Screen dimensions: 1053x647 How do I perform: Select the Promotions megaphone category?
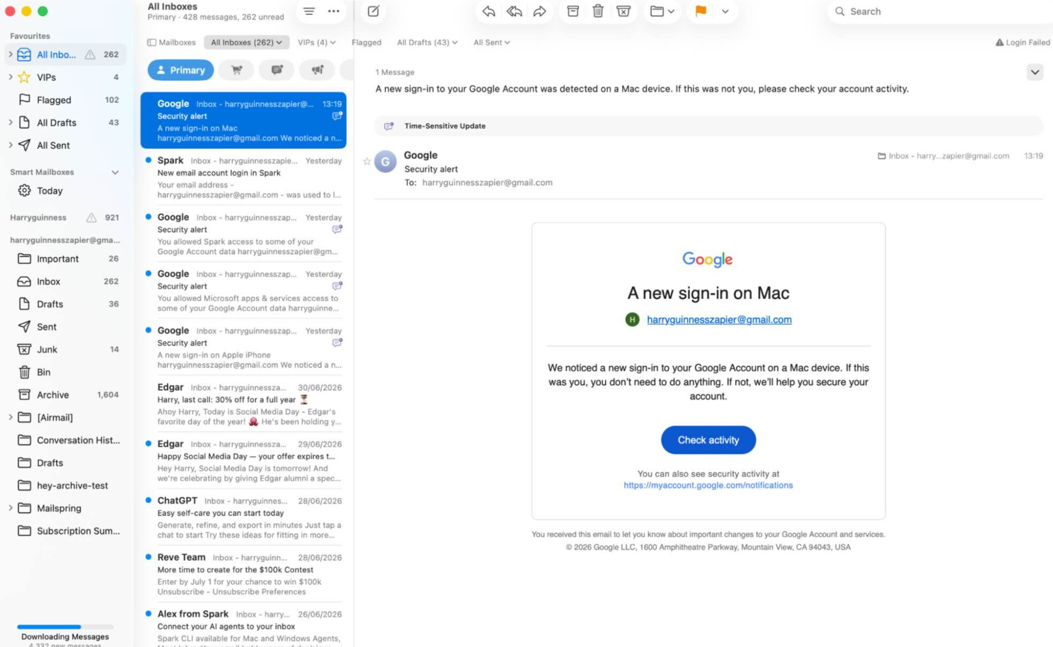317,70
